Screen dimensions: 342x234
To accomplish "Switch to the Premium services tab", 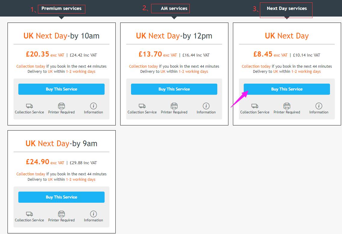I will tap(61, 8).
